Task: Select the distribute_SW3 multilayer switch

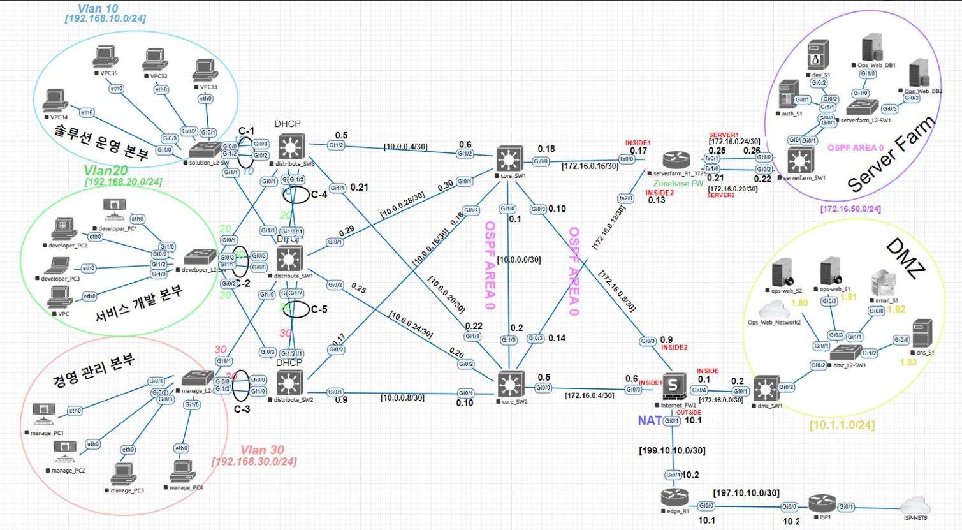Action: (x=291, y=146)
